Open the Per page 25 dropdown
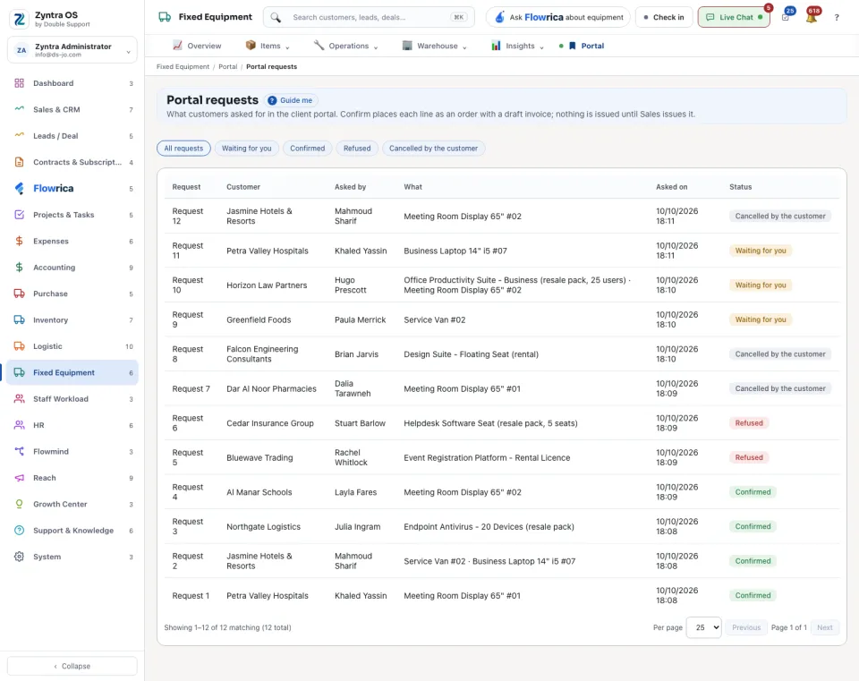Viewport: 859px width, 681px height. [x=704, y=627]
